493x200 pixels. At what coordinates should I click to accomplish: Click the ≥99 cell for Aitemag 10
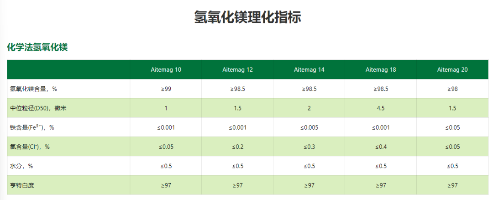point(166,89)
